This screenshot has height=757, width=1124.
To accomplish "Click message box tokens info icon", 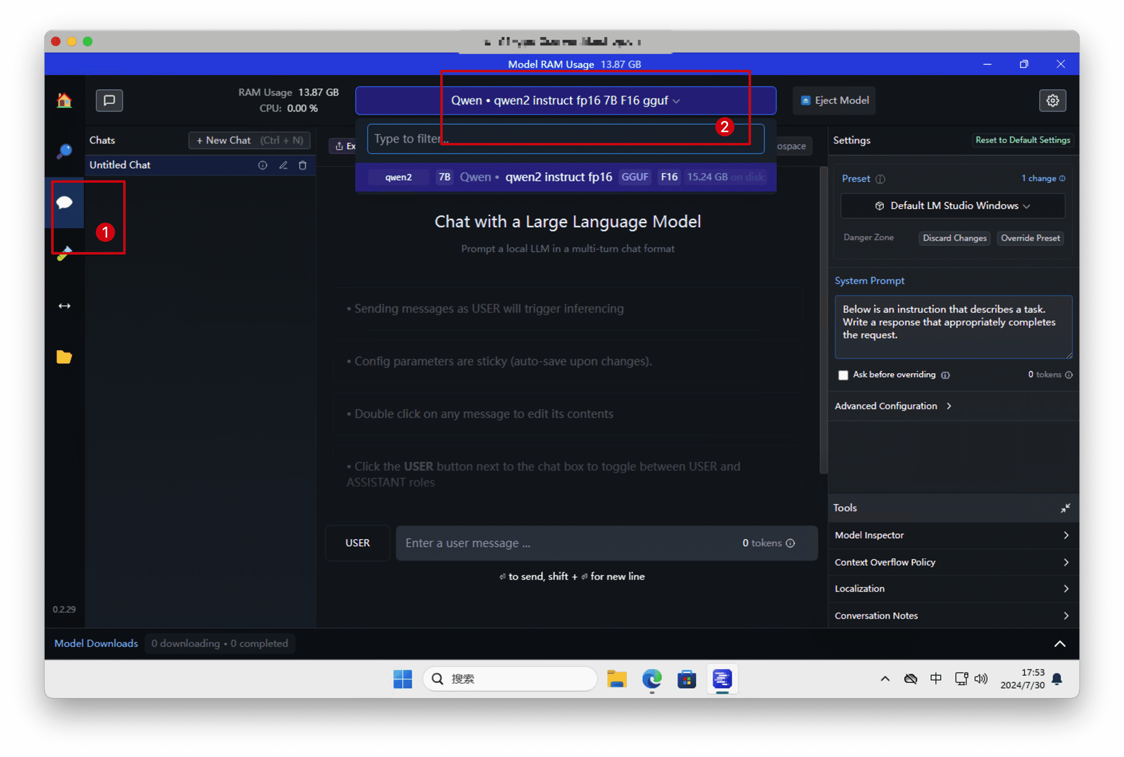I will pyautogui.click(x=790, y=543).
